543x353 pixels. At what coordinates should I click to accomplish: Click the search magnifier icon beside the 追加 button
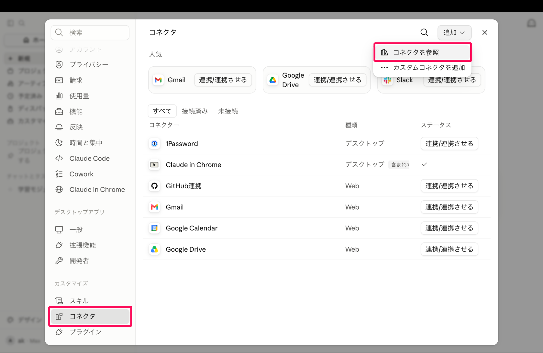(x=424, y=33)
